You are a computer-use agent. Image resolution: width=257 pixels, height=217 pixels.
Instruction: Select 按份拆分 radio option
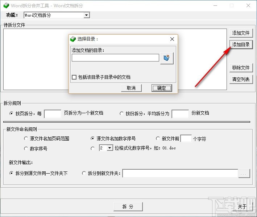(x=121, y=113)
